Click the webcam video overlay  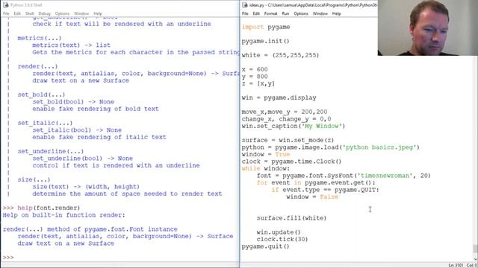coord(428,28)
